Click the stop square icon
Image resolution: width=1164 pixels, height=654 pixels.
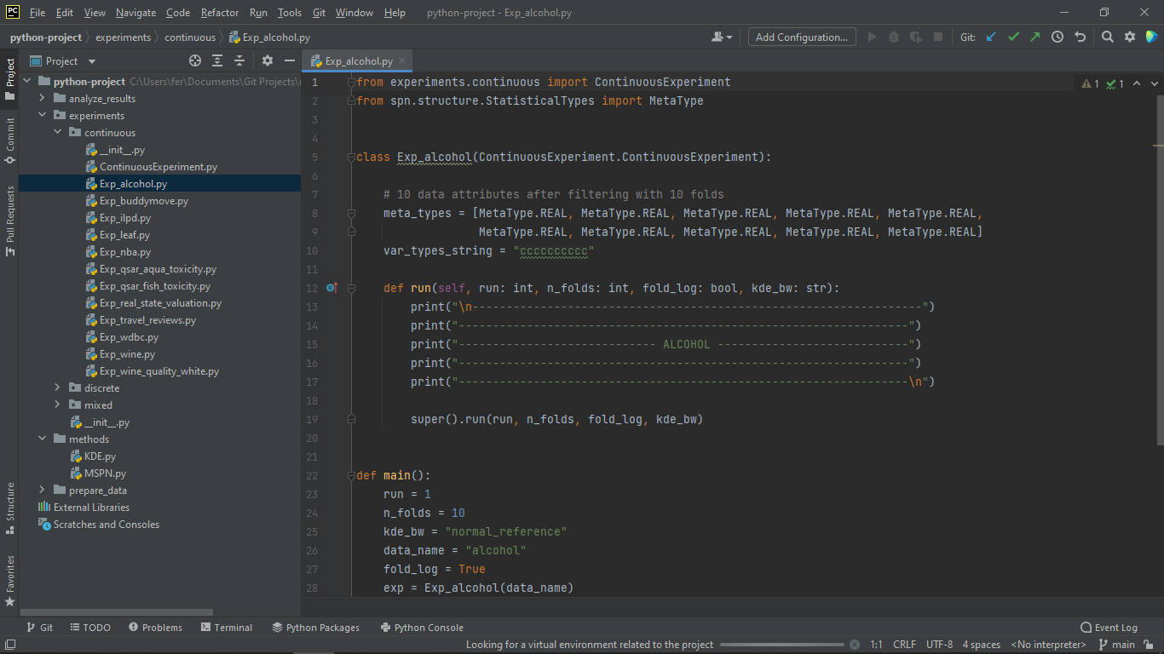938,37
